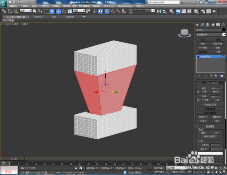Click the Mirror tool icon

(159, 11)
